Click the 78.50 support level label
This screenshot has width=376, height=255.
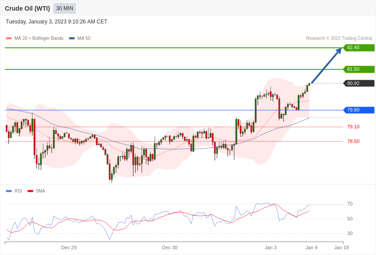coord(353,141)
